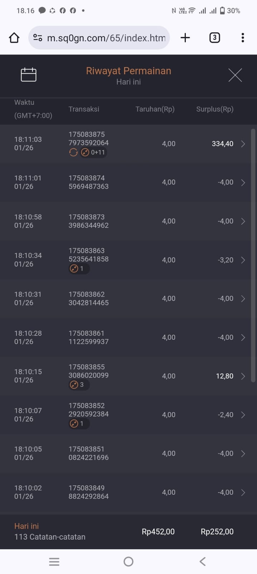Tap the Android back navigation button
Image resolution: width=257 pixels, height=574 pixels.
coord(203,561)
